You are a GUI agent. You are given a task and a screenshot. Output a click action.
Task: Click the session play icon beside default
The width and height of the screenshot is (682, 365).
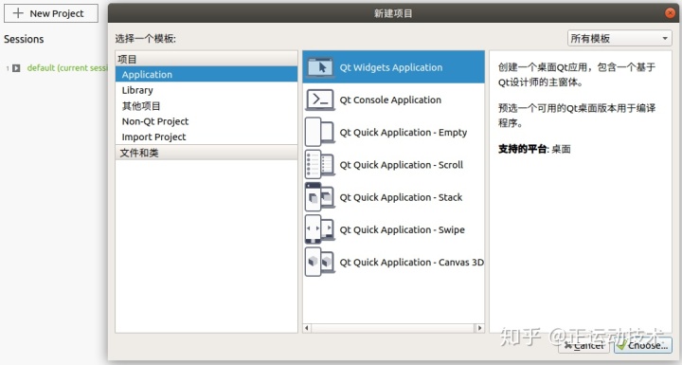[16, 68]
